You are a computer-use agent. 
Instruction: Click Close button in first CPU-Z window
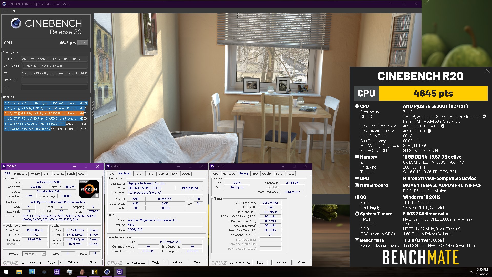click(x=93, y=262)
